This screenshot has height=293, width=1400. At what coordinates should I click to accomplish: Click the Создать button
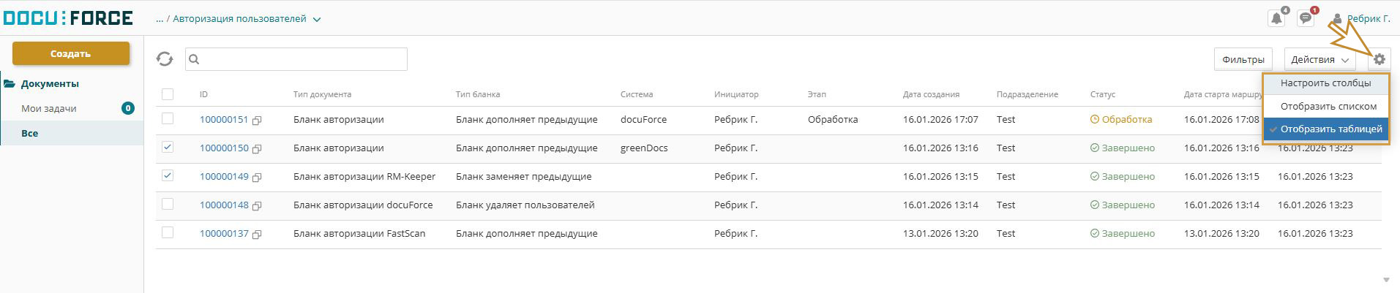71,53
